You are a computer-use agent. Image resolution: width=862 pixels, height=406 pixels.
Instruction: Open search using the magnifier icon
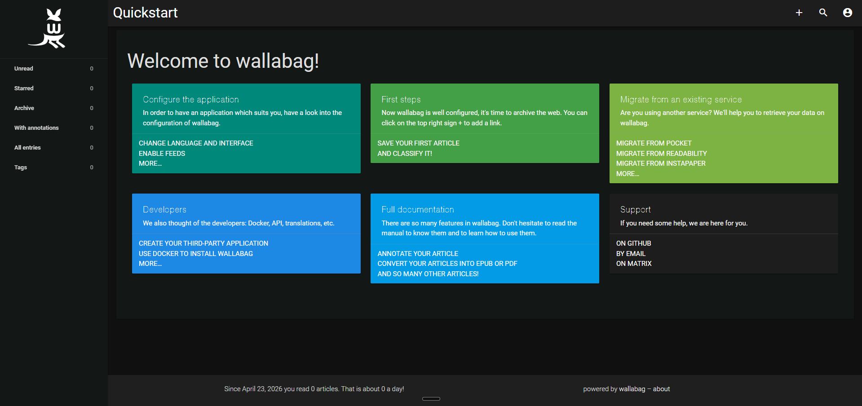pyautogui.click(x=823, y=13)
